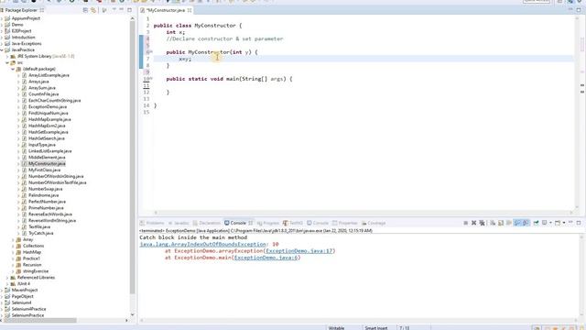Select the JUnit 4 library node
This screenshot has height=330, width=586.
coord(24,284)
